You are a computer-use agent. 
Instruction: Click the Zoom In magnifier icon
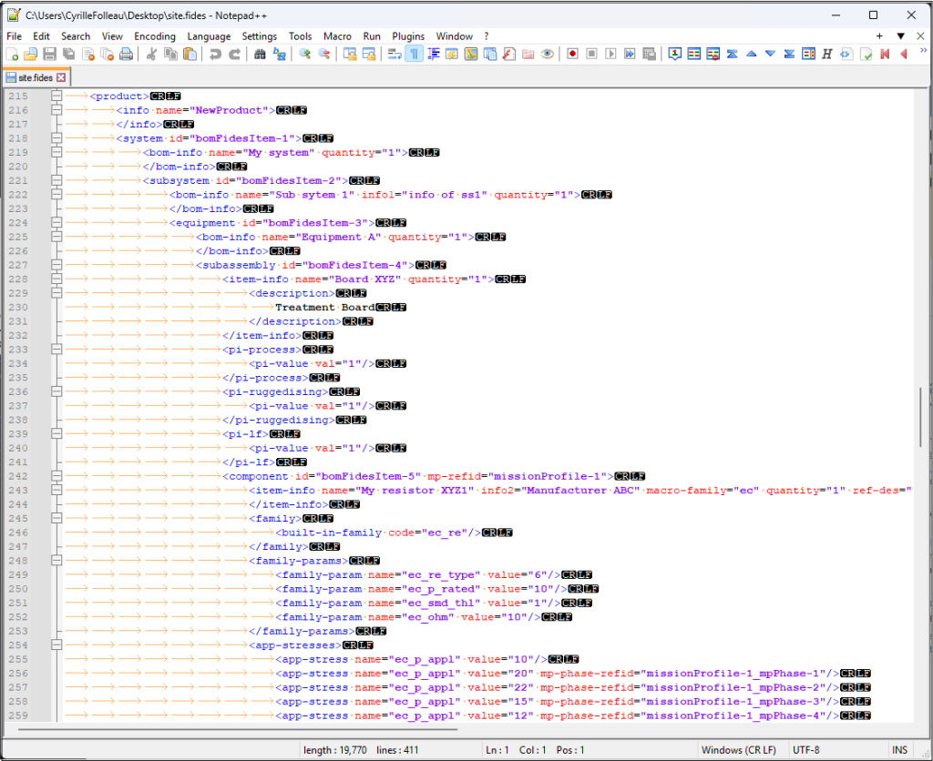[x=304, y=55]
